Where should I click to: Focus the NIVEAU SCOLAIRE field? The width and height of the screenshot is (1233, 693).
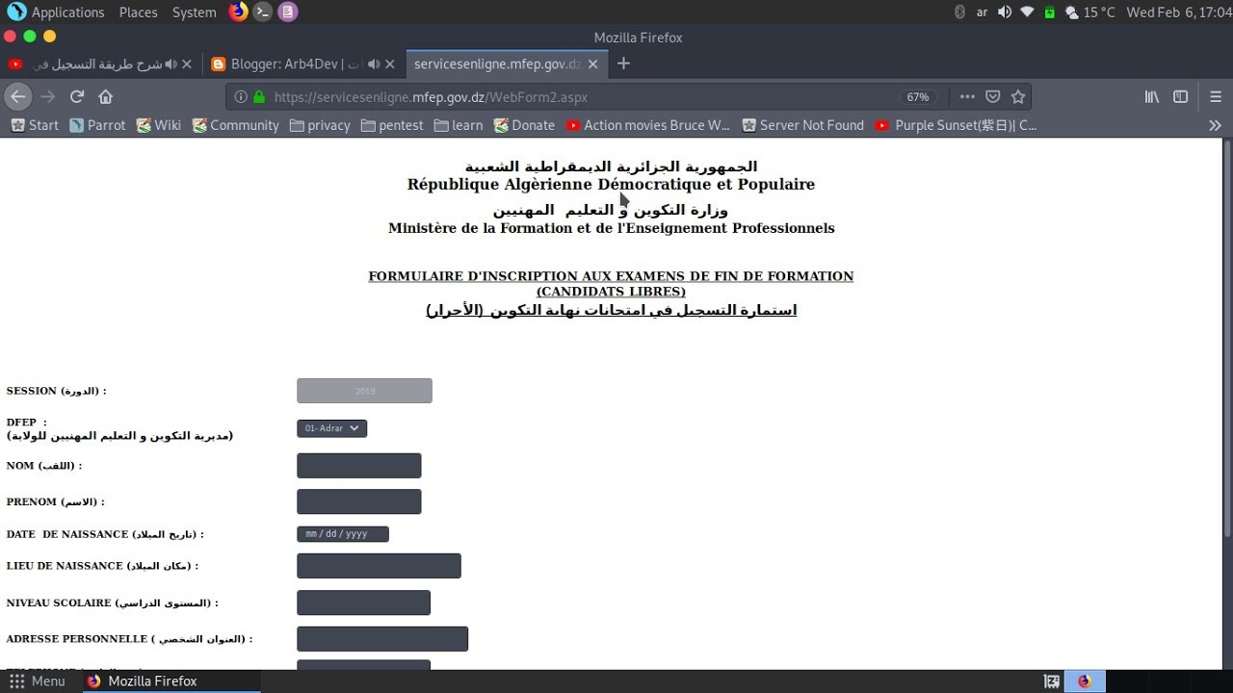(363, 603)
